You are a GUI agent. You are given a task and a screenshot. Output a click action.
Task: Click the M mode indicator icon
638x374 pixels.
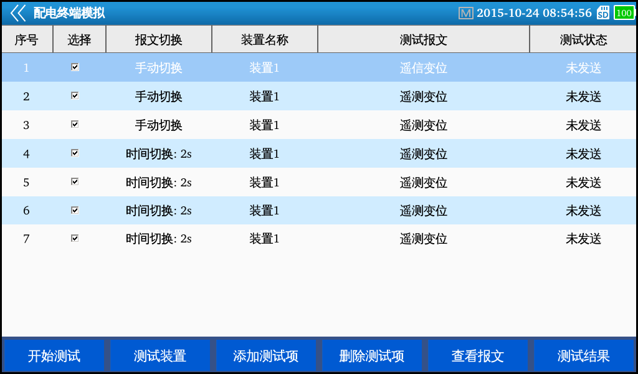465,13
